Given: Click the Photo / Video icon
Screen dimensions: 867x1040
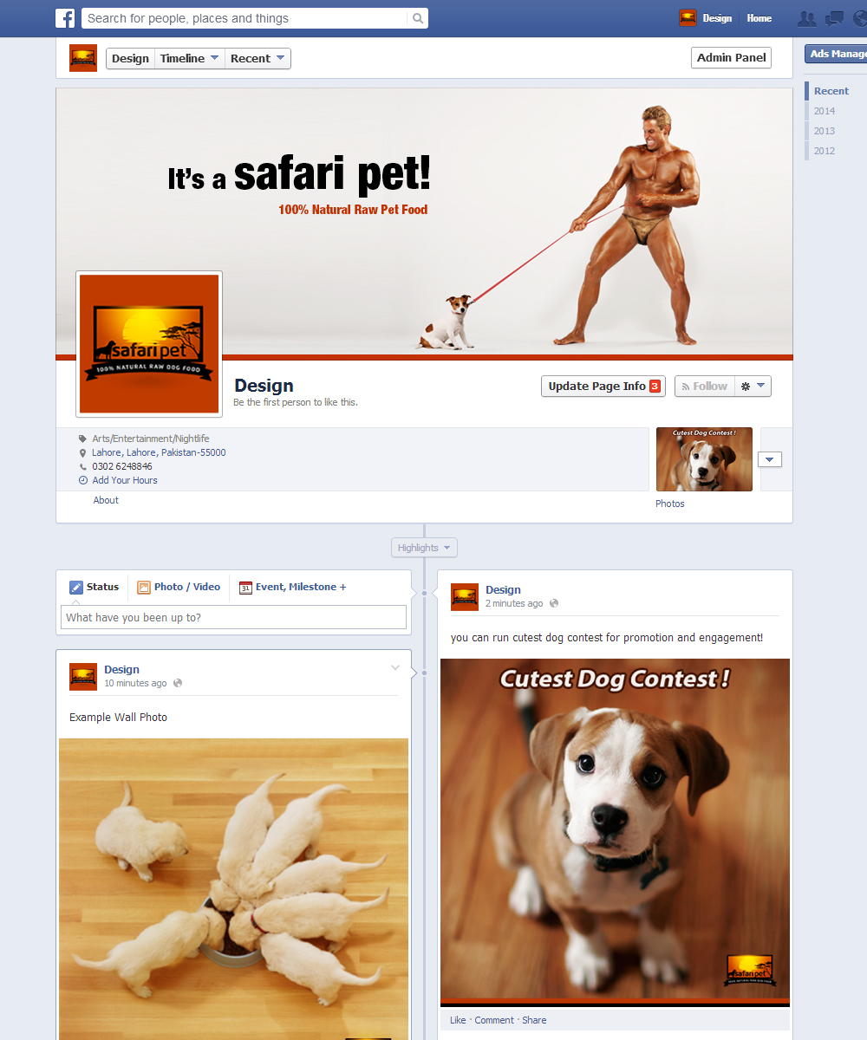Looking at the screenshot, I should 144,587.
